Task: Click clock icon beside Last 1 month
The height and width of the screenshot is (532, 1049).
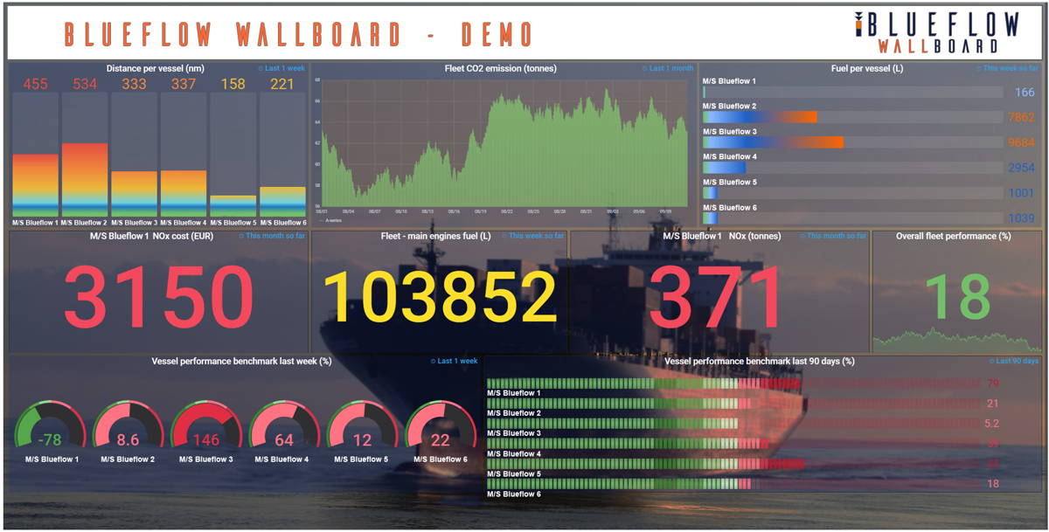Action: coord(645,68)
